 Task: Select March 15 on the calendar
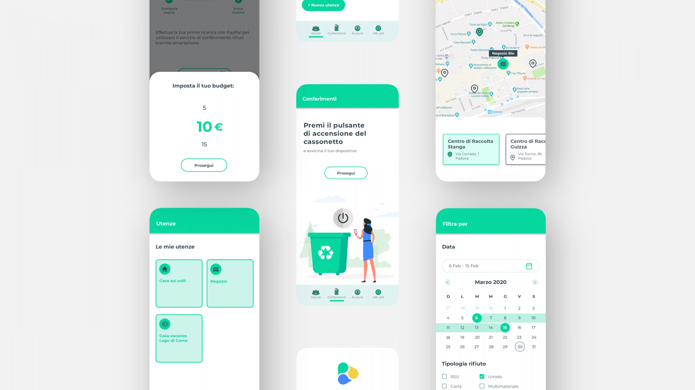(504, 328)
